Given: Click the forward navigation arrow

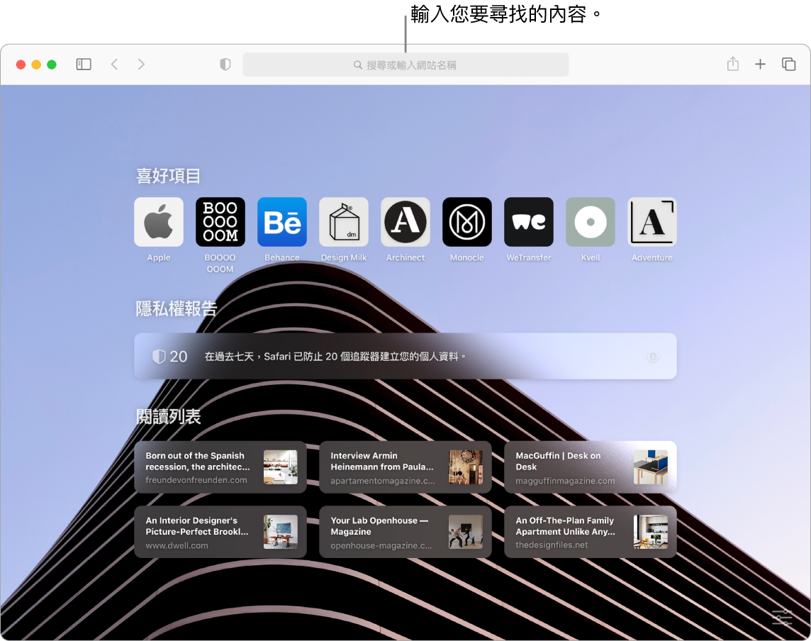Looking at the screenshot, I should coord(141,64).
